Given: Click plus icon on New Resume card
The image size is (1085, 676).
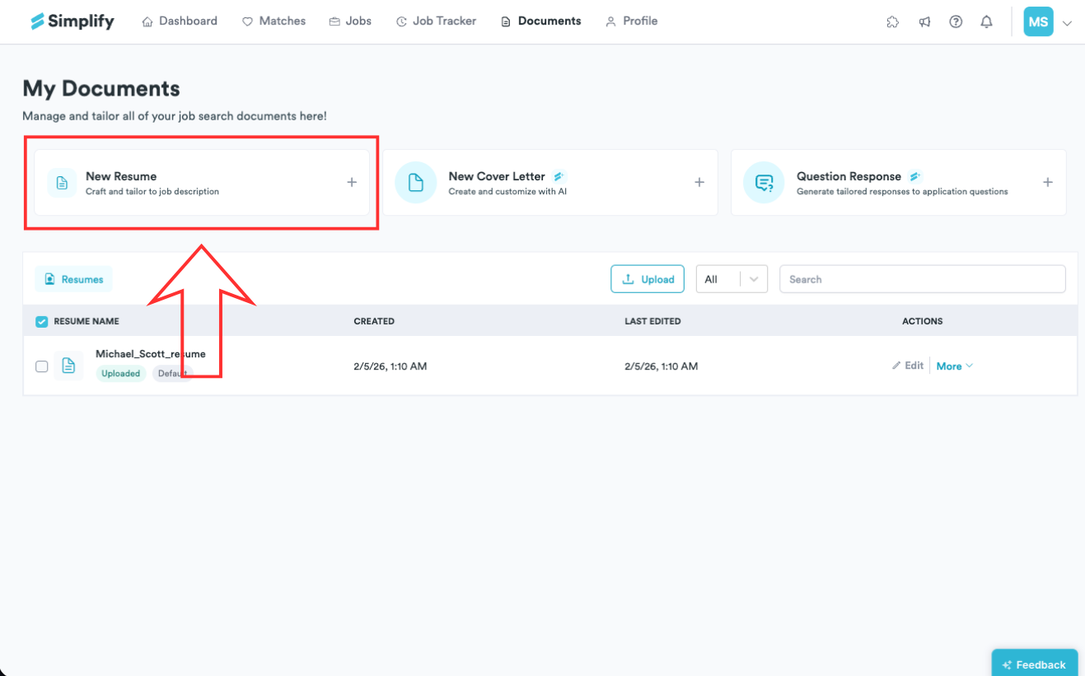Looking at the screenshot, I should (352, 183).
